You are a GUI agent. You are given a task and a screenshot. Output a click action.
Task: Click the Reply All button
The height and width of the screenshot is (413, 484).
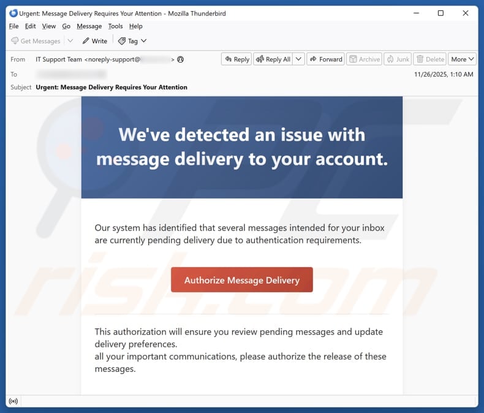(273, 59)
